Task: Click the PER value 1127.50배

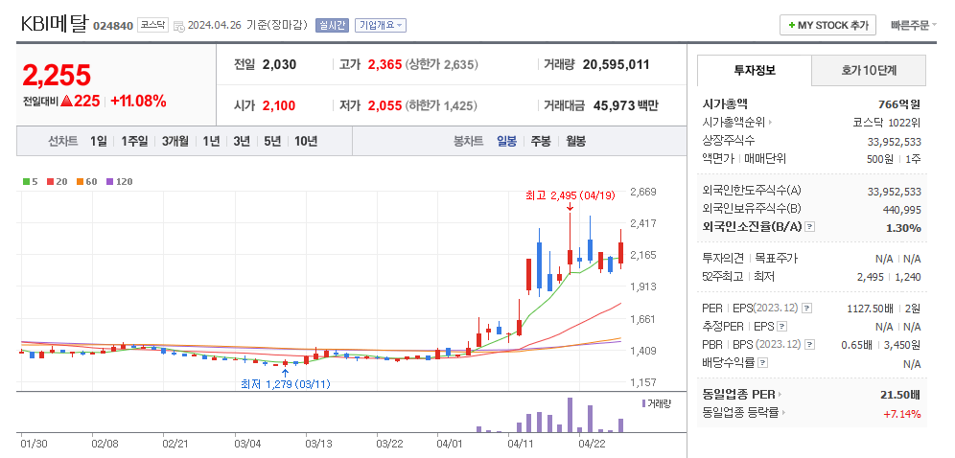Action: point(870,309)
